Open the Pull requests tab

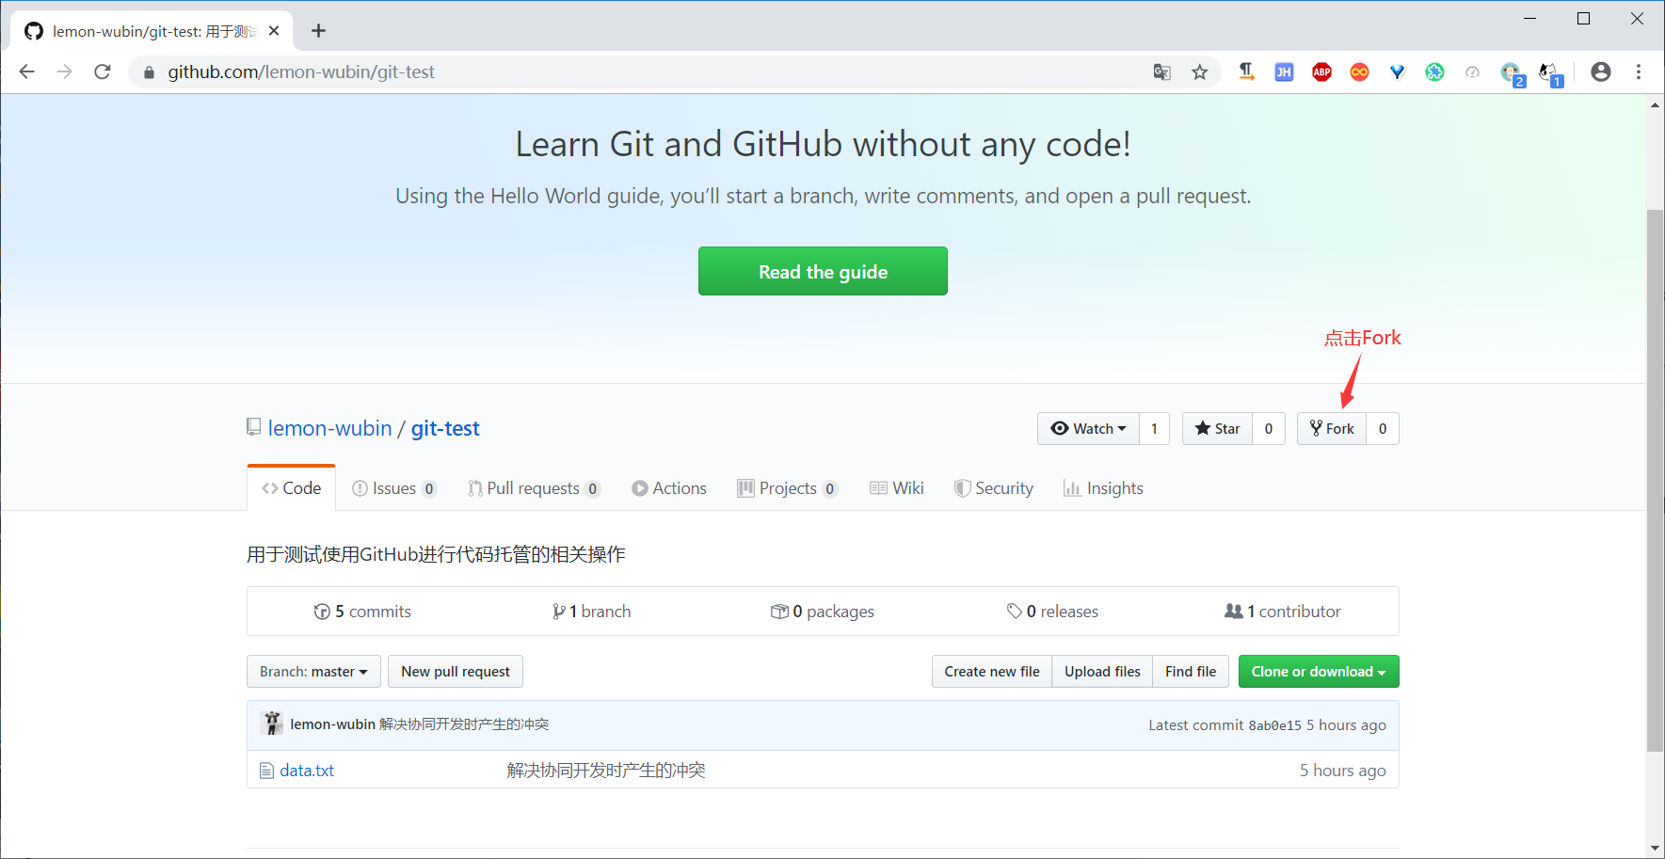pos(534,488)
